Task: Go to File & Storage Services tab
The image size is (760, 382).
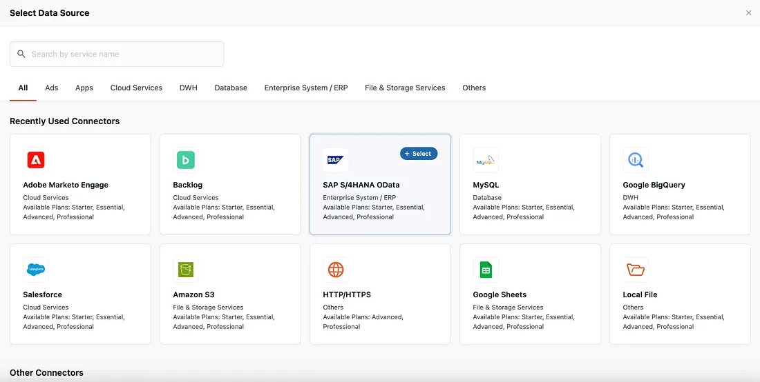Action: [405, 88]
